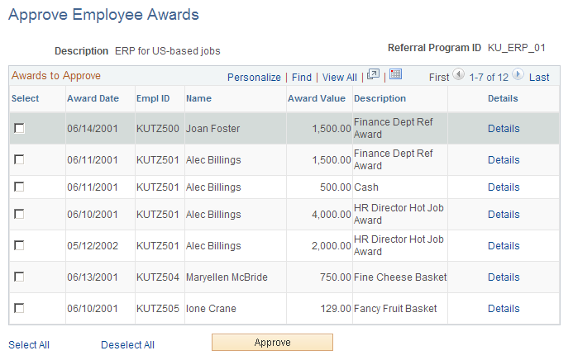The height and width of the screenshot is (360, 573).
Task: Open Details for 2,000.00 award
Action: [x=504, y=245]
